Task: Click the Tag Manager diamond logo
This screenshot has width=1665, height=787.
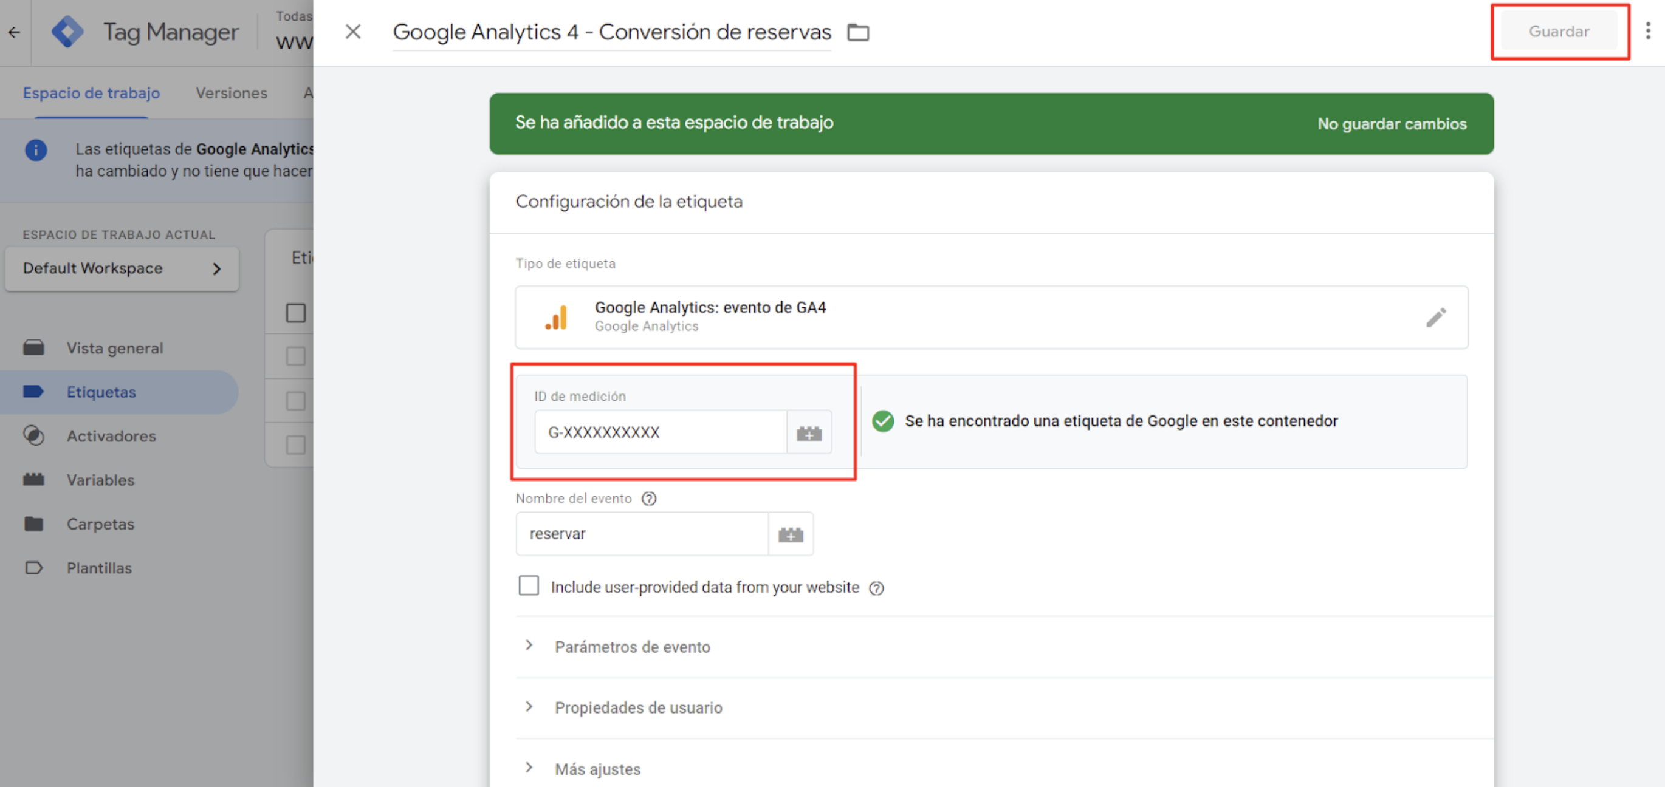Action: [x=67, y=32]
